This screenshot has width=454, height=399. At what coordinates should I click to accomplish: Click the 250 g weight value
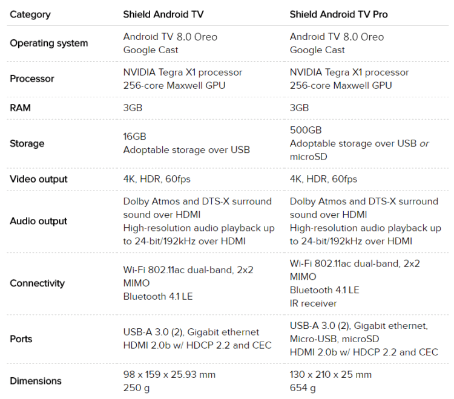pos(136,388)
